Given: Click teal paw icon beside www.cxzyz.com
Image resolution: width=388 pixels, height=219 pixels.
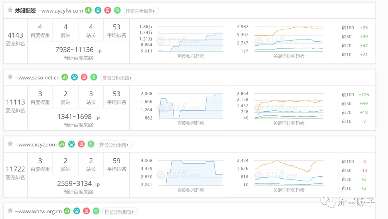Looking at the screenshot, I should (71, 144).
